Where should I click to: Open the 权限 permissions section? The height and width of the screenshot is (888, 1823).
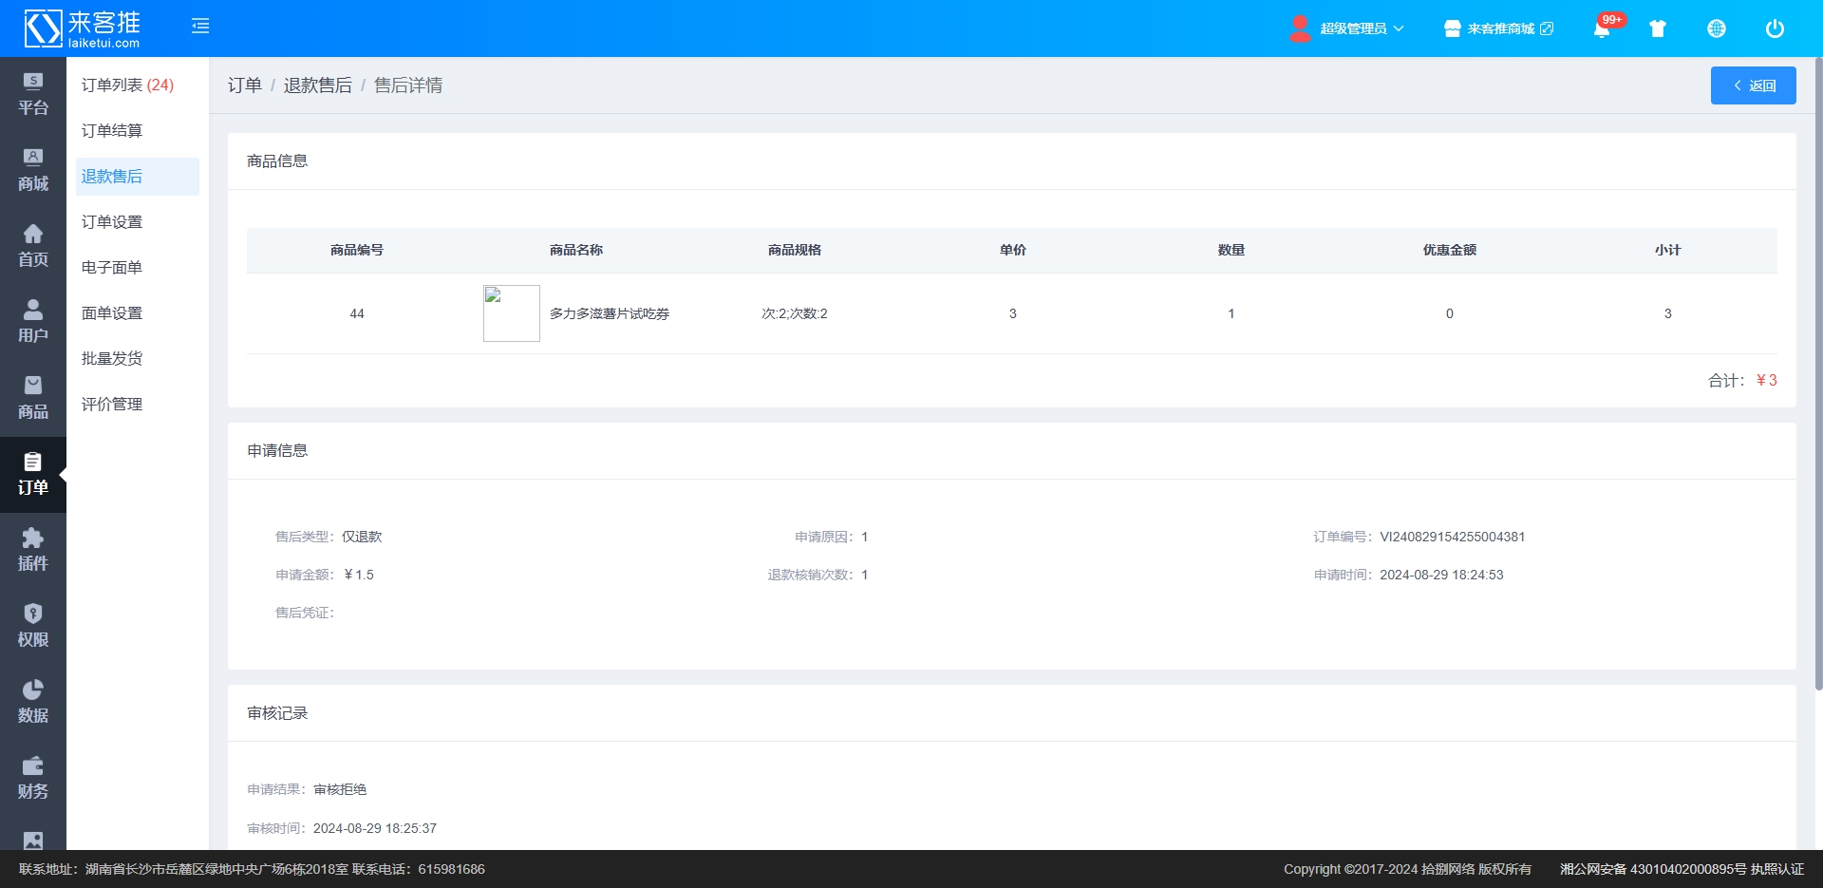click(x=33, y=626)
